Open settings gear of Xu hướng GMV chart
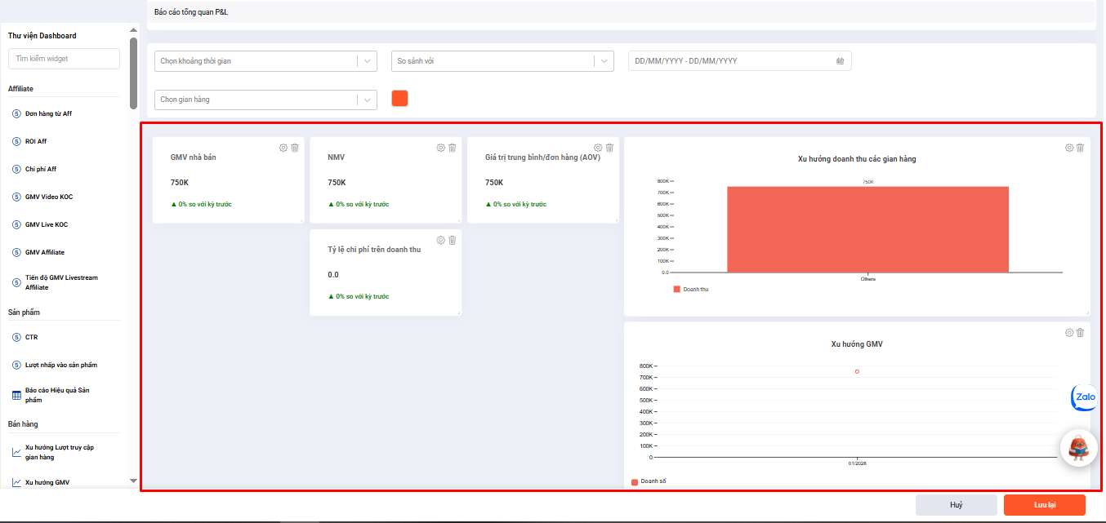1106x523 pixels. click(x=1069, y=333)
